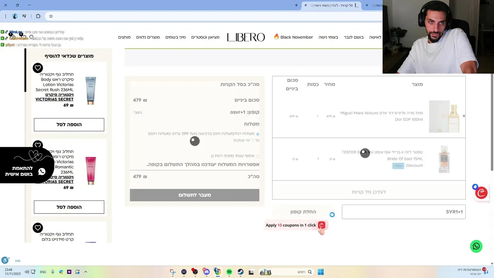Image resolution: width=494 pixels, height=278 pixels.
Task: Switch to Chrome in the taskbar
Action: 218,272
